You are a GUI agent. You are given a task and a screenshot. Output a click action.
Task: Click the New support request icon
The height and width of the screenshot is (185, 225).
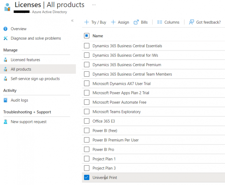click(5, 122)
